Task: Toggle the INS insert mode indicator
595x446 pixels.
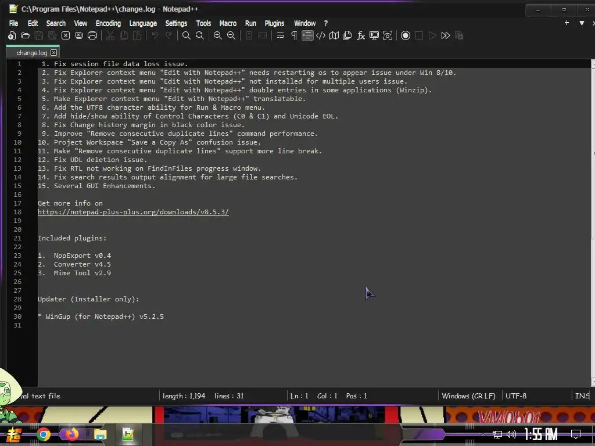Action: click(x=582, y=396)
